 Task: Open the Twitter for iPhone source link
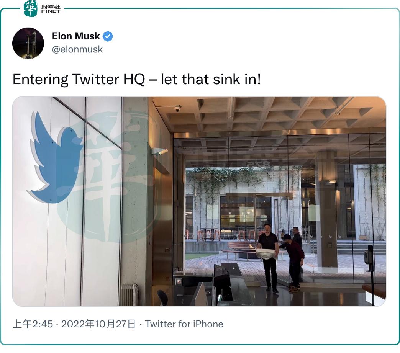[x=184, y=324]
